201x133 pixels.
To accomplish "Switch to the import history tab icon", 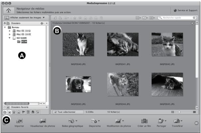I will [33, 112].
